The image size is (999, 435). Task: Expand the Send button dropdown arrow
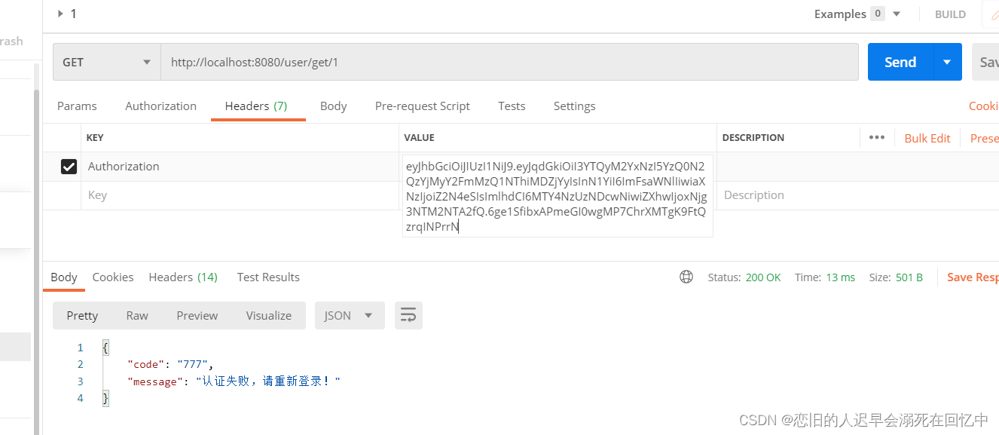click(x=946, y=62)
